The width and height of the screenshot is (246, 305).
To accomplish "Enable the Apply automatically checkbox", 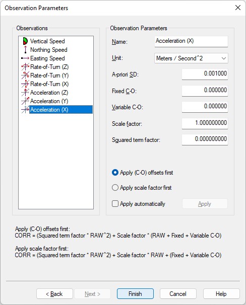I will coord(115,204).
